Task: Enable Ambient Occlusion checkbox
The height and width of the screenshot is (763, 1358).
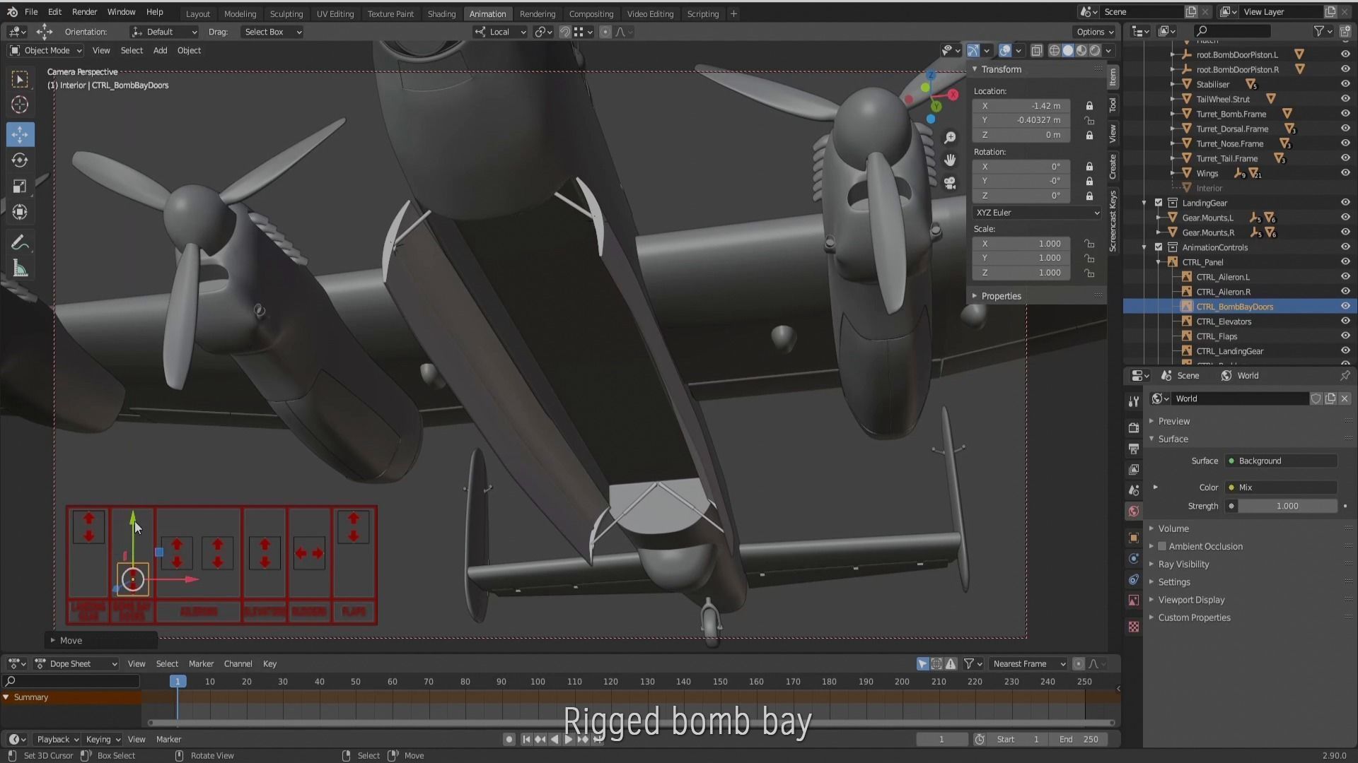Action: pos(1162,546)
